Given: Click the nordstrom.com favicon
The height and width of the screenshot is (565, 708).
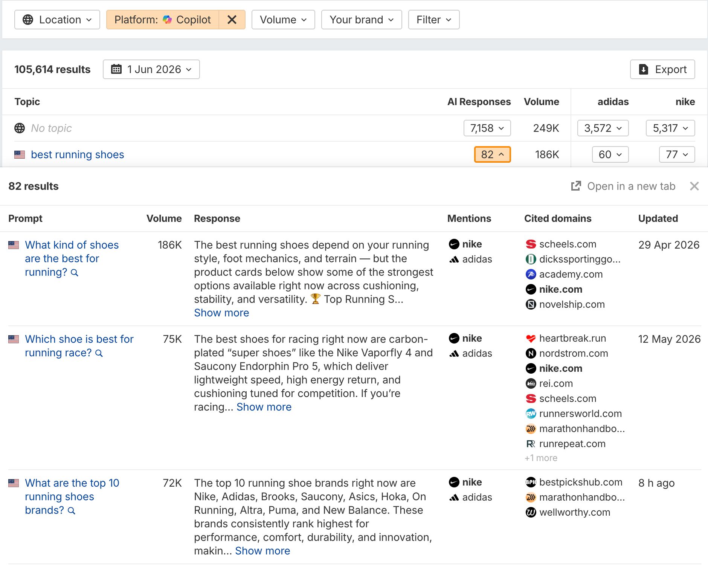Looking at the screenshot, I should coord(531,353).
